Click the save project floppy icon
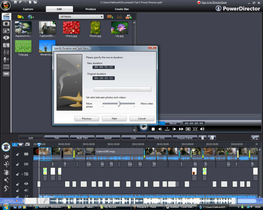The image size is (263, 210). (16, 2)
